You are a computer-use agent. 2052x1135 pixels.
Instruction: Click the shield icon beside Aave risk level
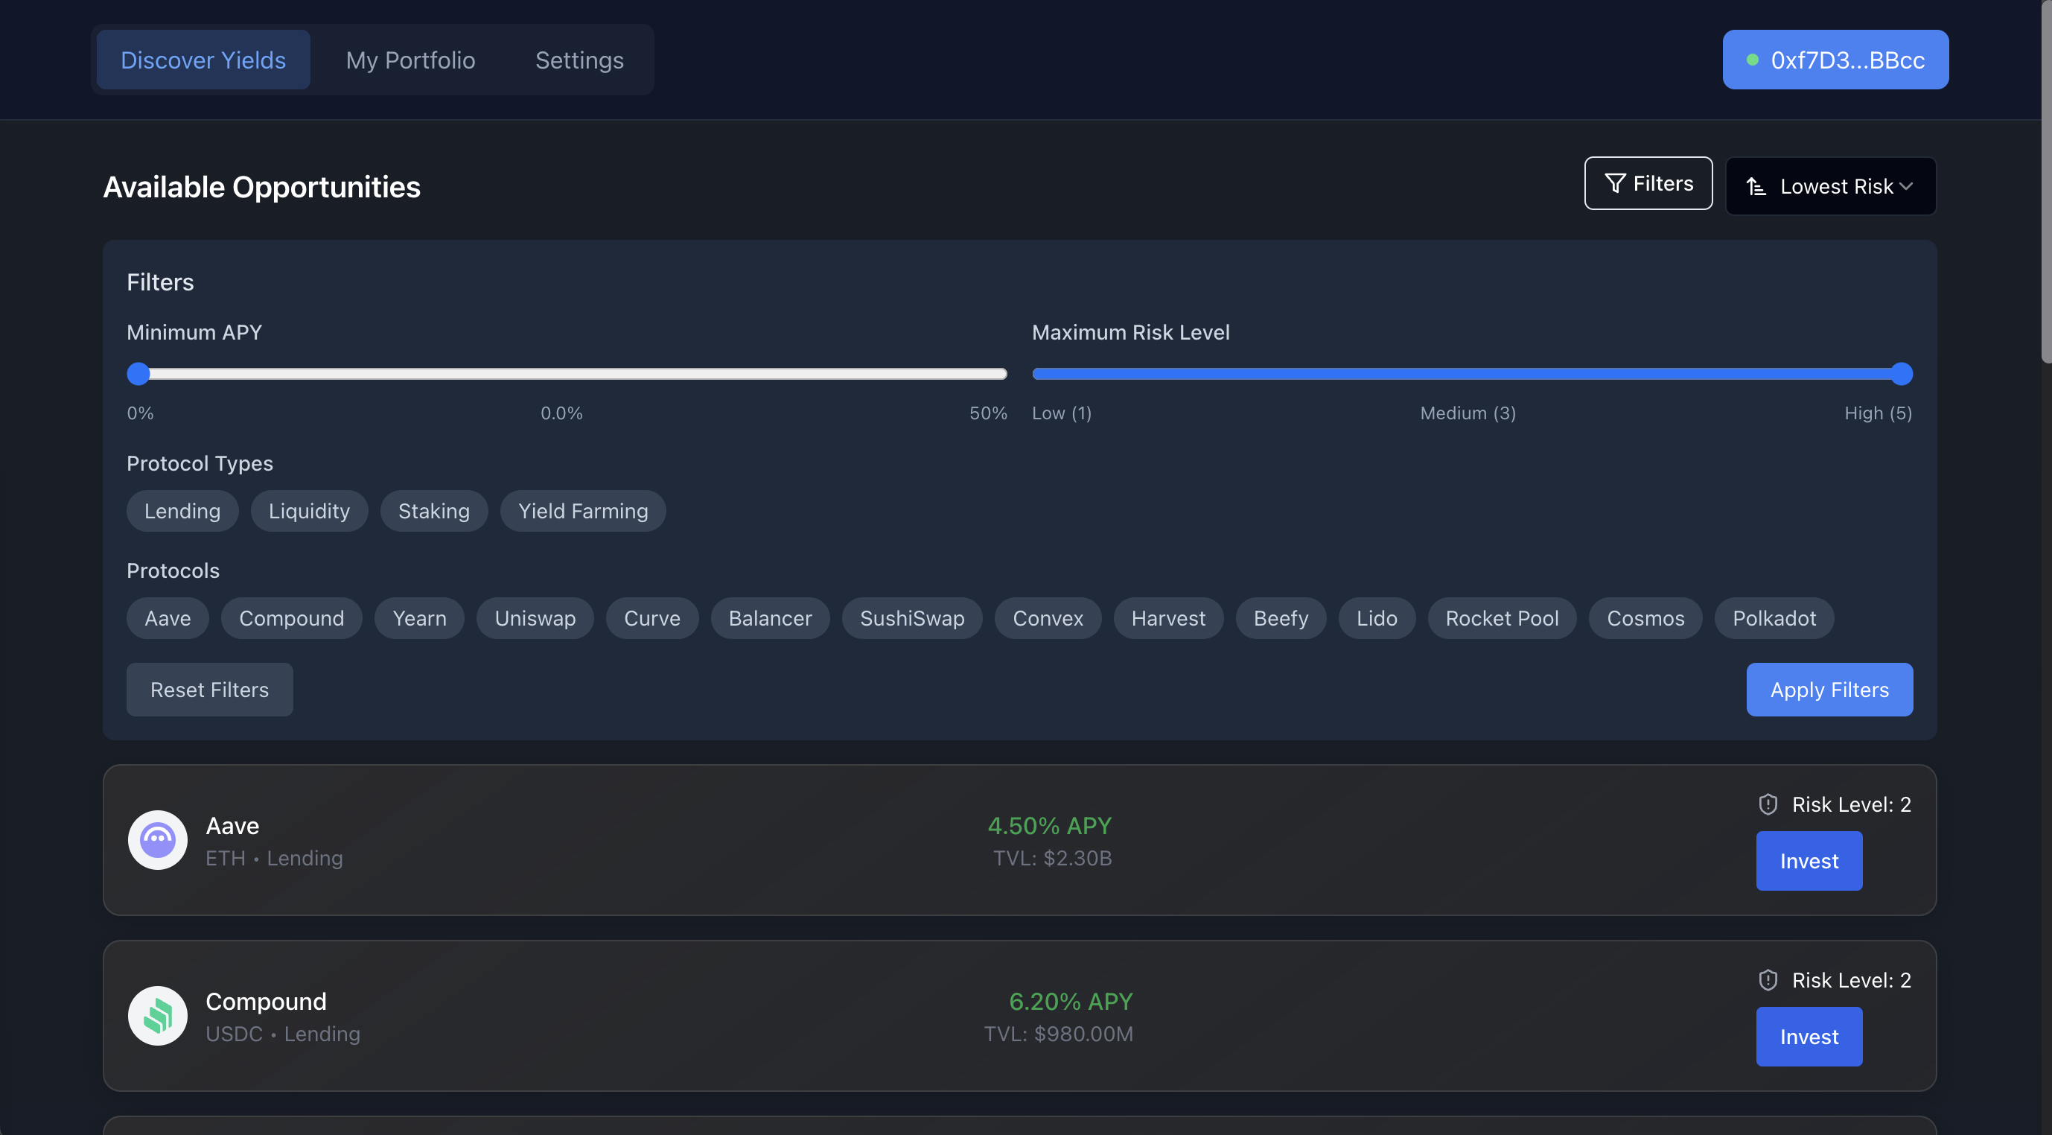tap(1768, 804)
